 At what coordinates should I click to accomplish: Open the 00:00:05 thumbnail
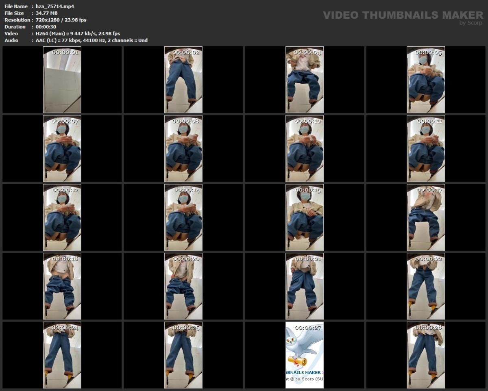426,80
